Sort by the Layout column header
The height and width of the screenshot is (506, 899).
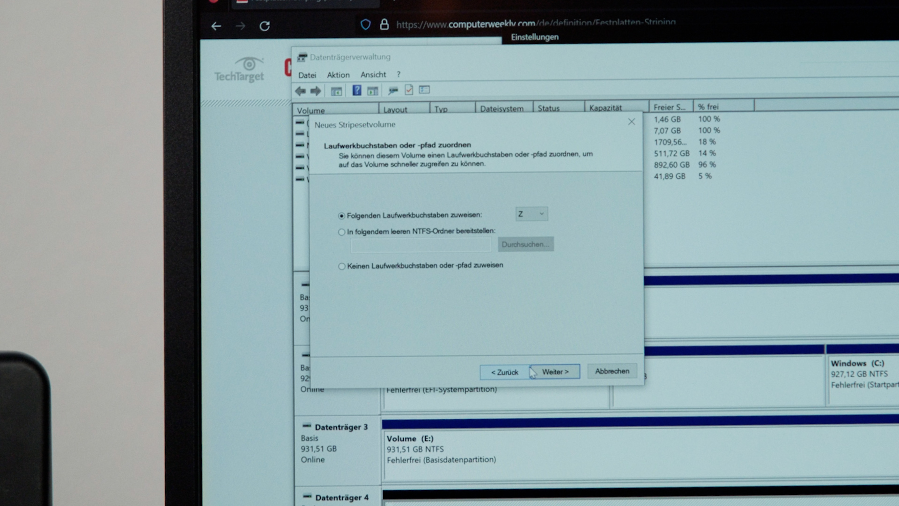pos(404,109)
